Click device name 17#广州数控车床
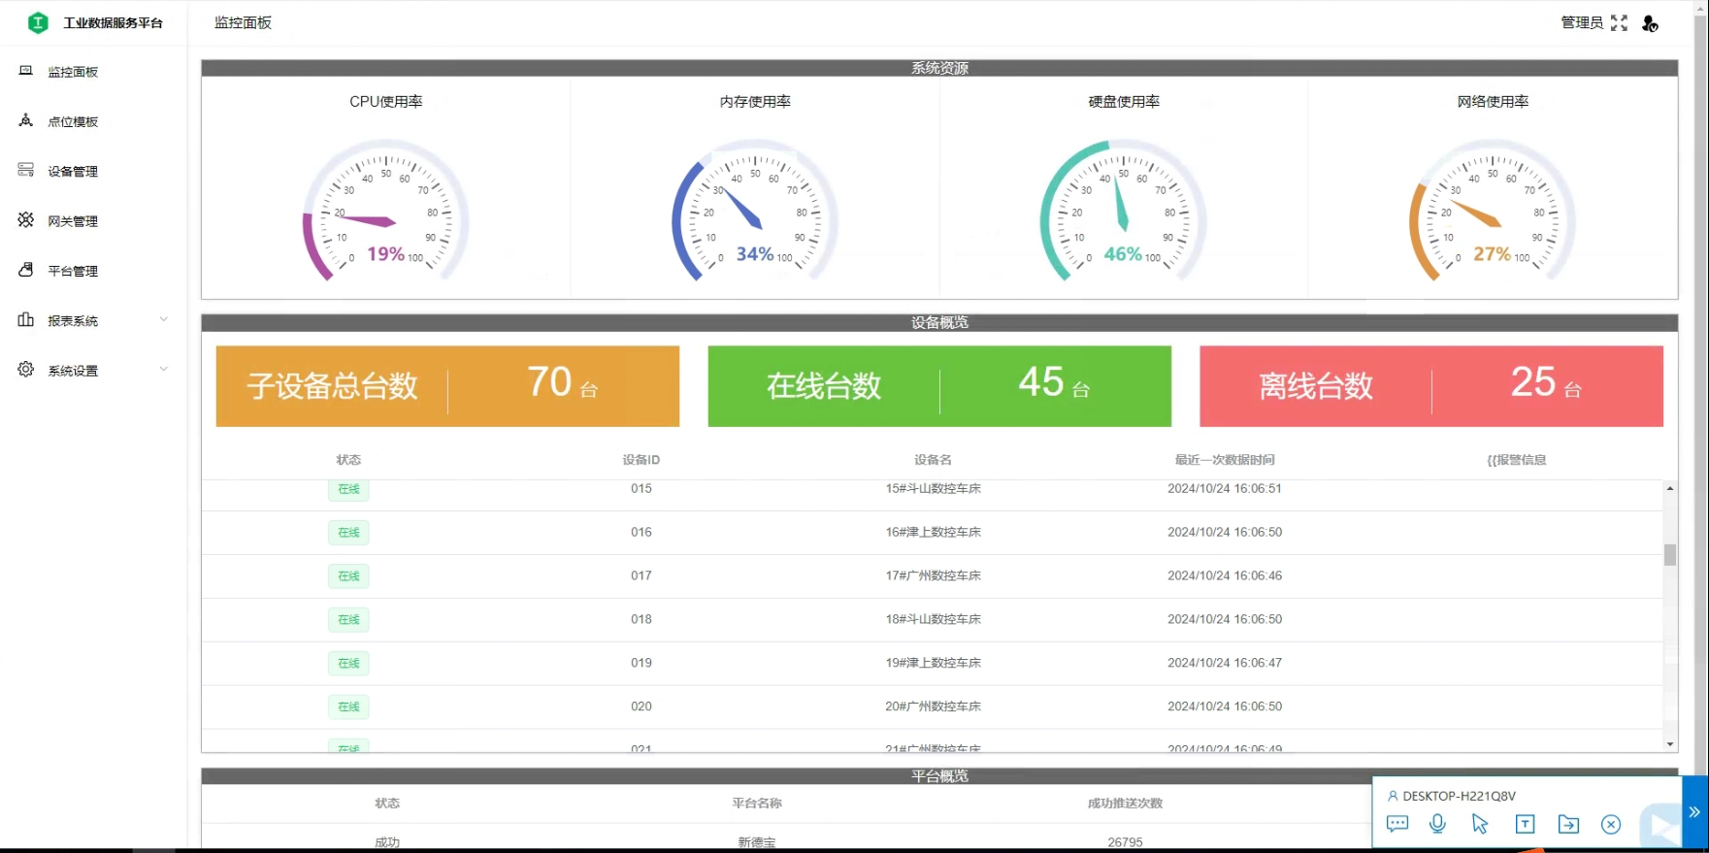This screenshot has width=1709, height=853. click(933, 575)
